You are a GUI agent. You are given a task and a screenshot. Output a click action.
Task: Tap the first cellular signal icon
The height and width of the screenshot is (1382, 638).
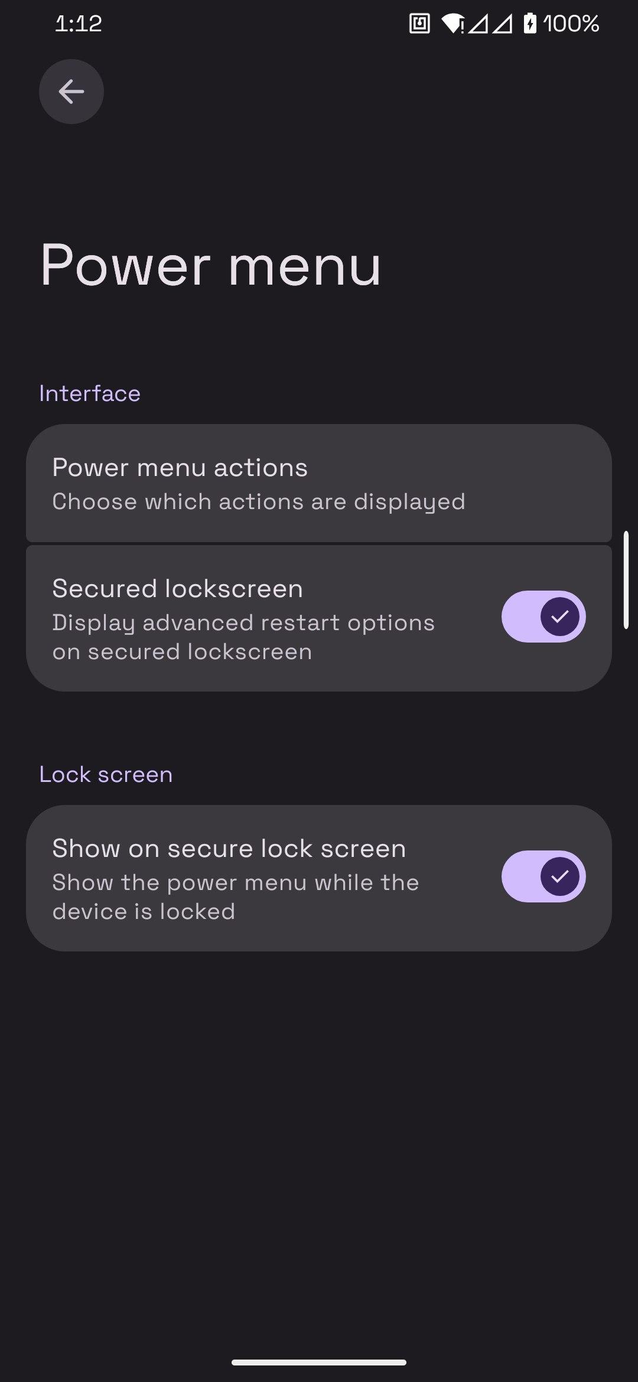[x=477, y=24]
